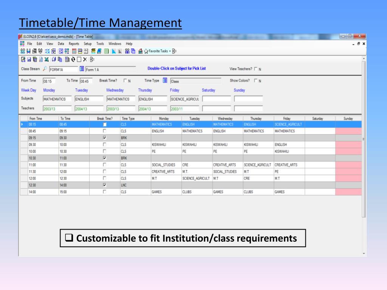
Task: Click the empty Saturday subject field
Action: 217,99
